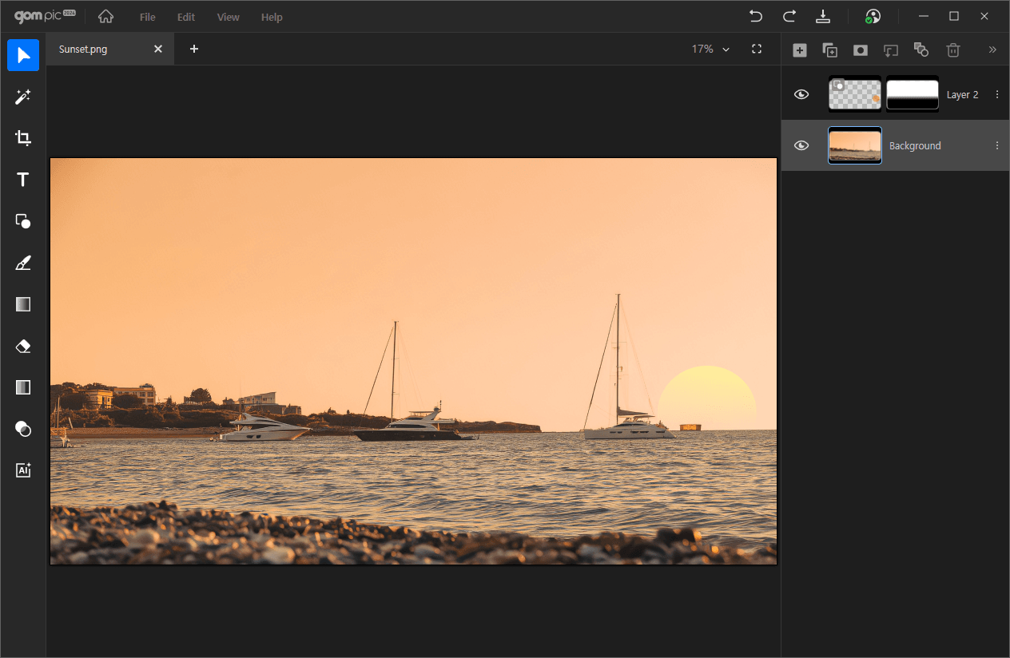Choose the Shapes tool

point(23,221)
